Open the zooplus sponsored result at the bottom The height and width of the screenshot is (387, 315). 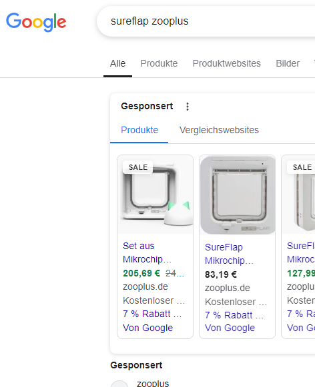click(x=153, y=383)
